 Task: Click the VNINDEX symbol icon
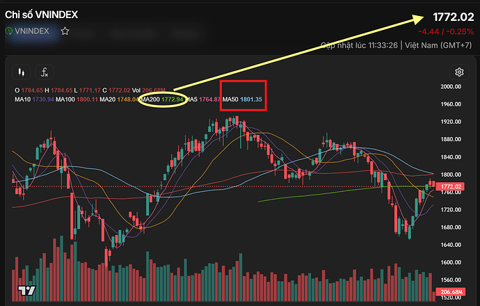click(9, 31)
